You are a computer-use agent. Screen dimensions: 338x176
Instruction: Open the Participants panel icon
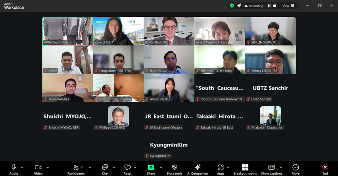(x=76, y=167)
